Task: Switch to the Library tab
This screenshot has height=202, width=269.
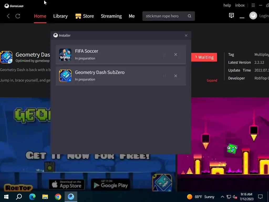Action: pyautogui.click(x=60, y=16)
